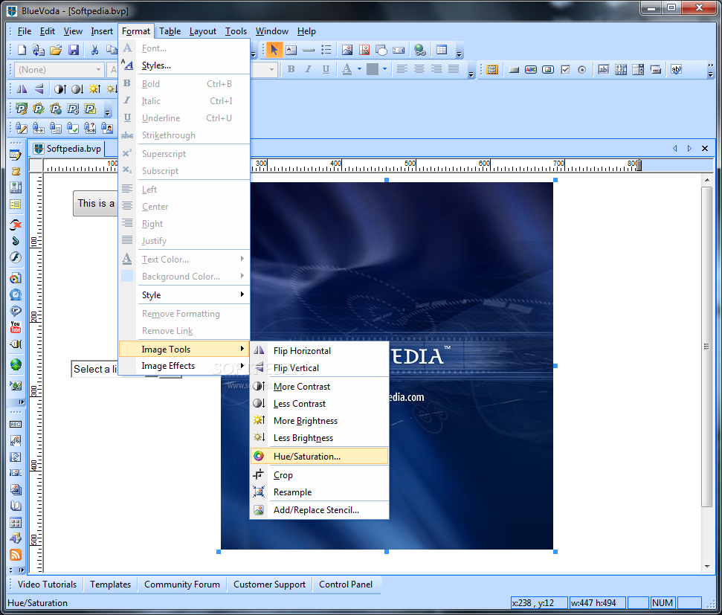This screenshot has height=615, width=722.
Task: Click the More Brightness toolbar icon
Action: (94, 89)
